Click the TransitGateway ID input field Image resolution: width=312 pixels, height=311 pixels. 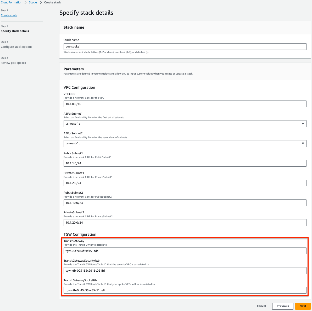click(x=185, y=251)
